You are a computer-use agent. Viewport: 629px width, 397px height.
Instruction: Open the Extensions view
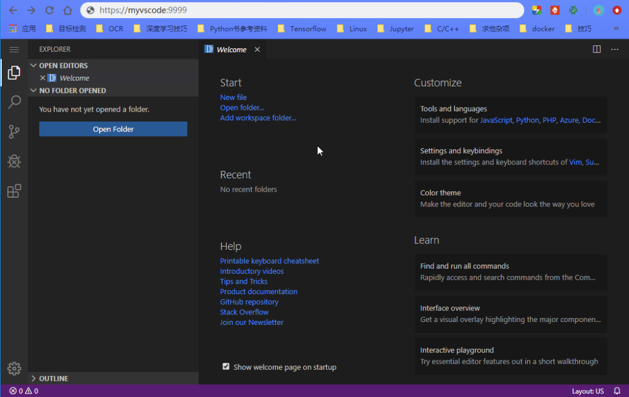(x=14, y=191)
